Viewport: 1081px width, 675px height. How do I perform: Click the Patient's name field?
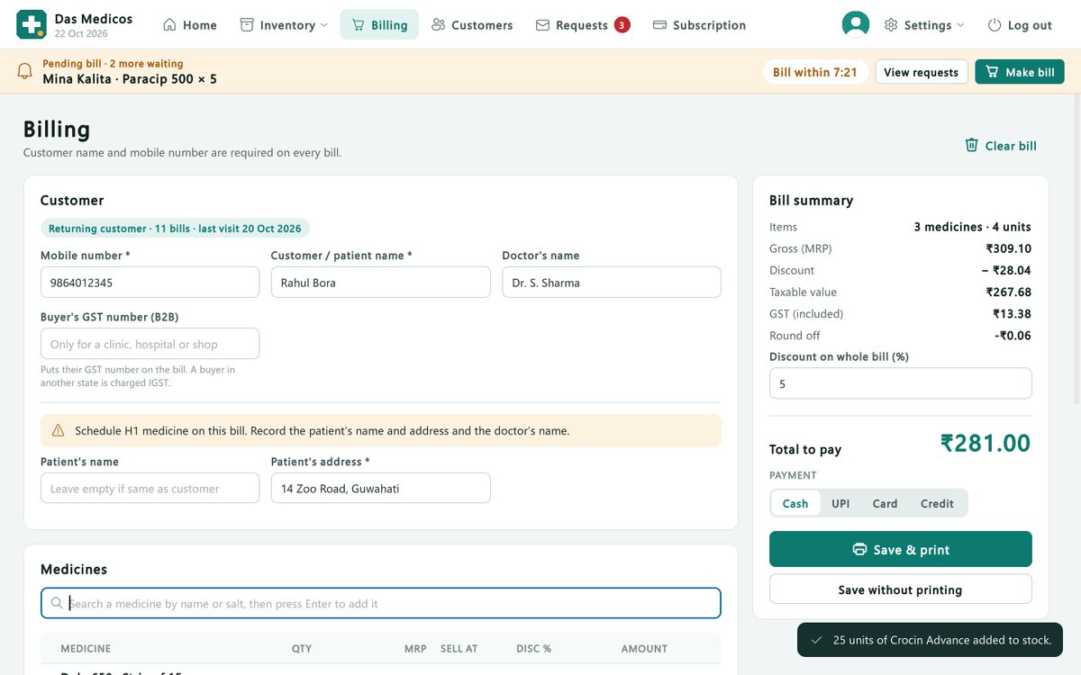150,489
